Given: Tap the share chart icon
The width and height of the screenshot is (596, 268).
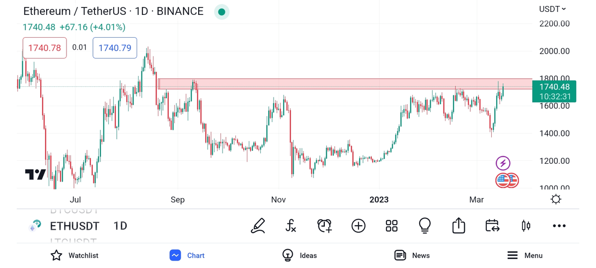Looking at the screenshot, I should tap(458, 226).
